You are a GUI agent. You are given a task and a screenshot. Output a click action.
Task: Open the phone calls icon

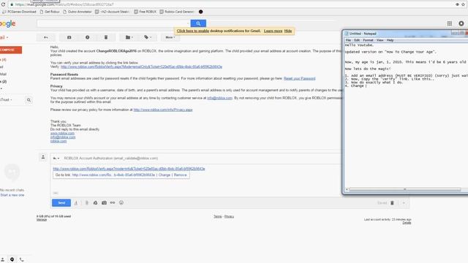(x=22, y=259)
